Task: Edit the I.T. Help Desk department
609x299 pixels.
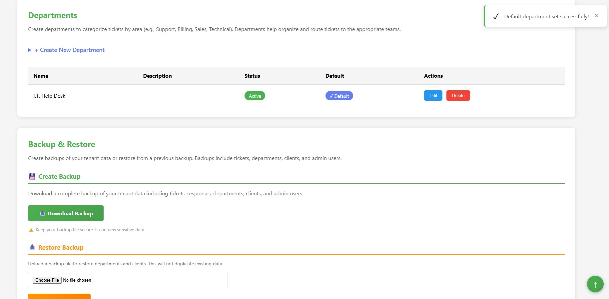Action: pyautogui.click(x=433, y=96)
